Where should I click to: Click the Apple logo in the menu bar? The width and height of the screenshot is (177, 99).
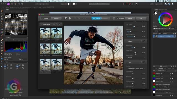[2, 1]
